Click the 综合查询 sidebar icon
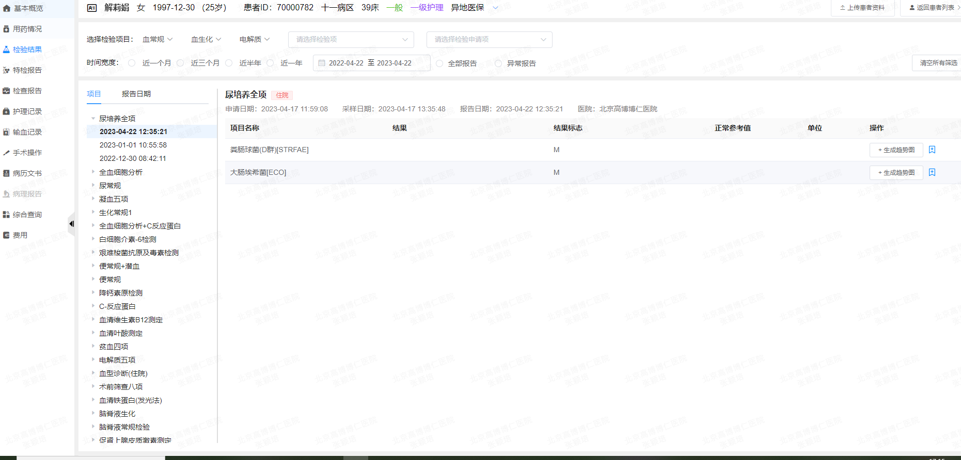Screen dimensions: 961x460 pyautogui.click(x=6, y=215)
